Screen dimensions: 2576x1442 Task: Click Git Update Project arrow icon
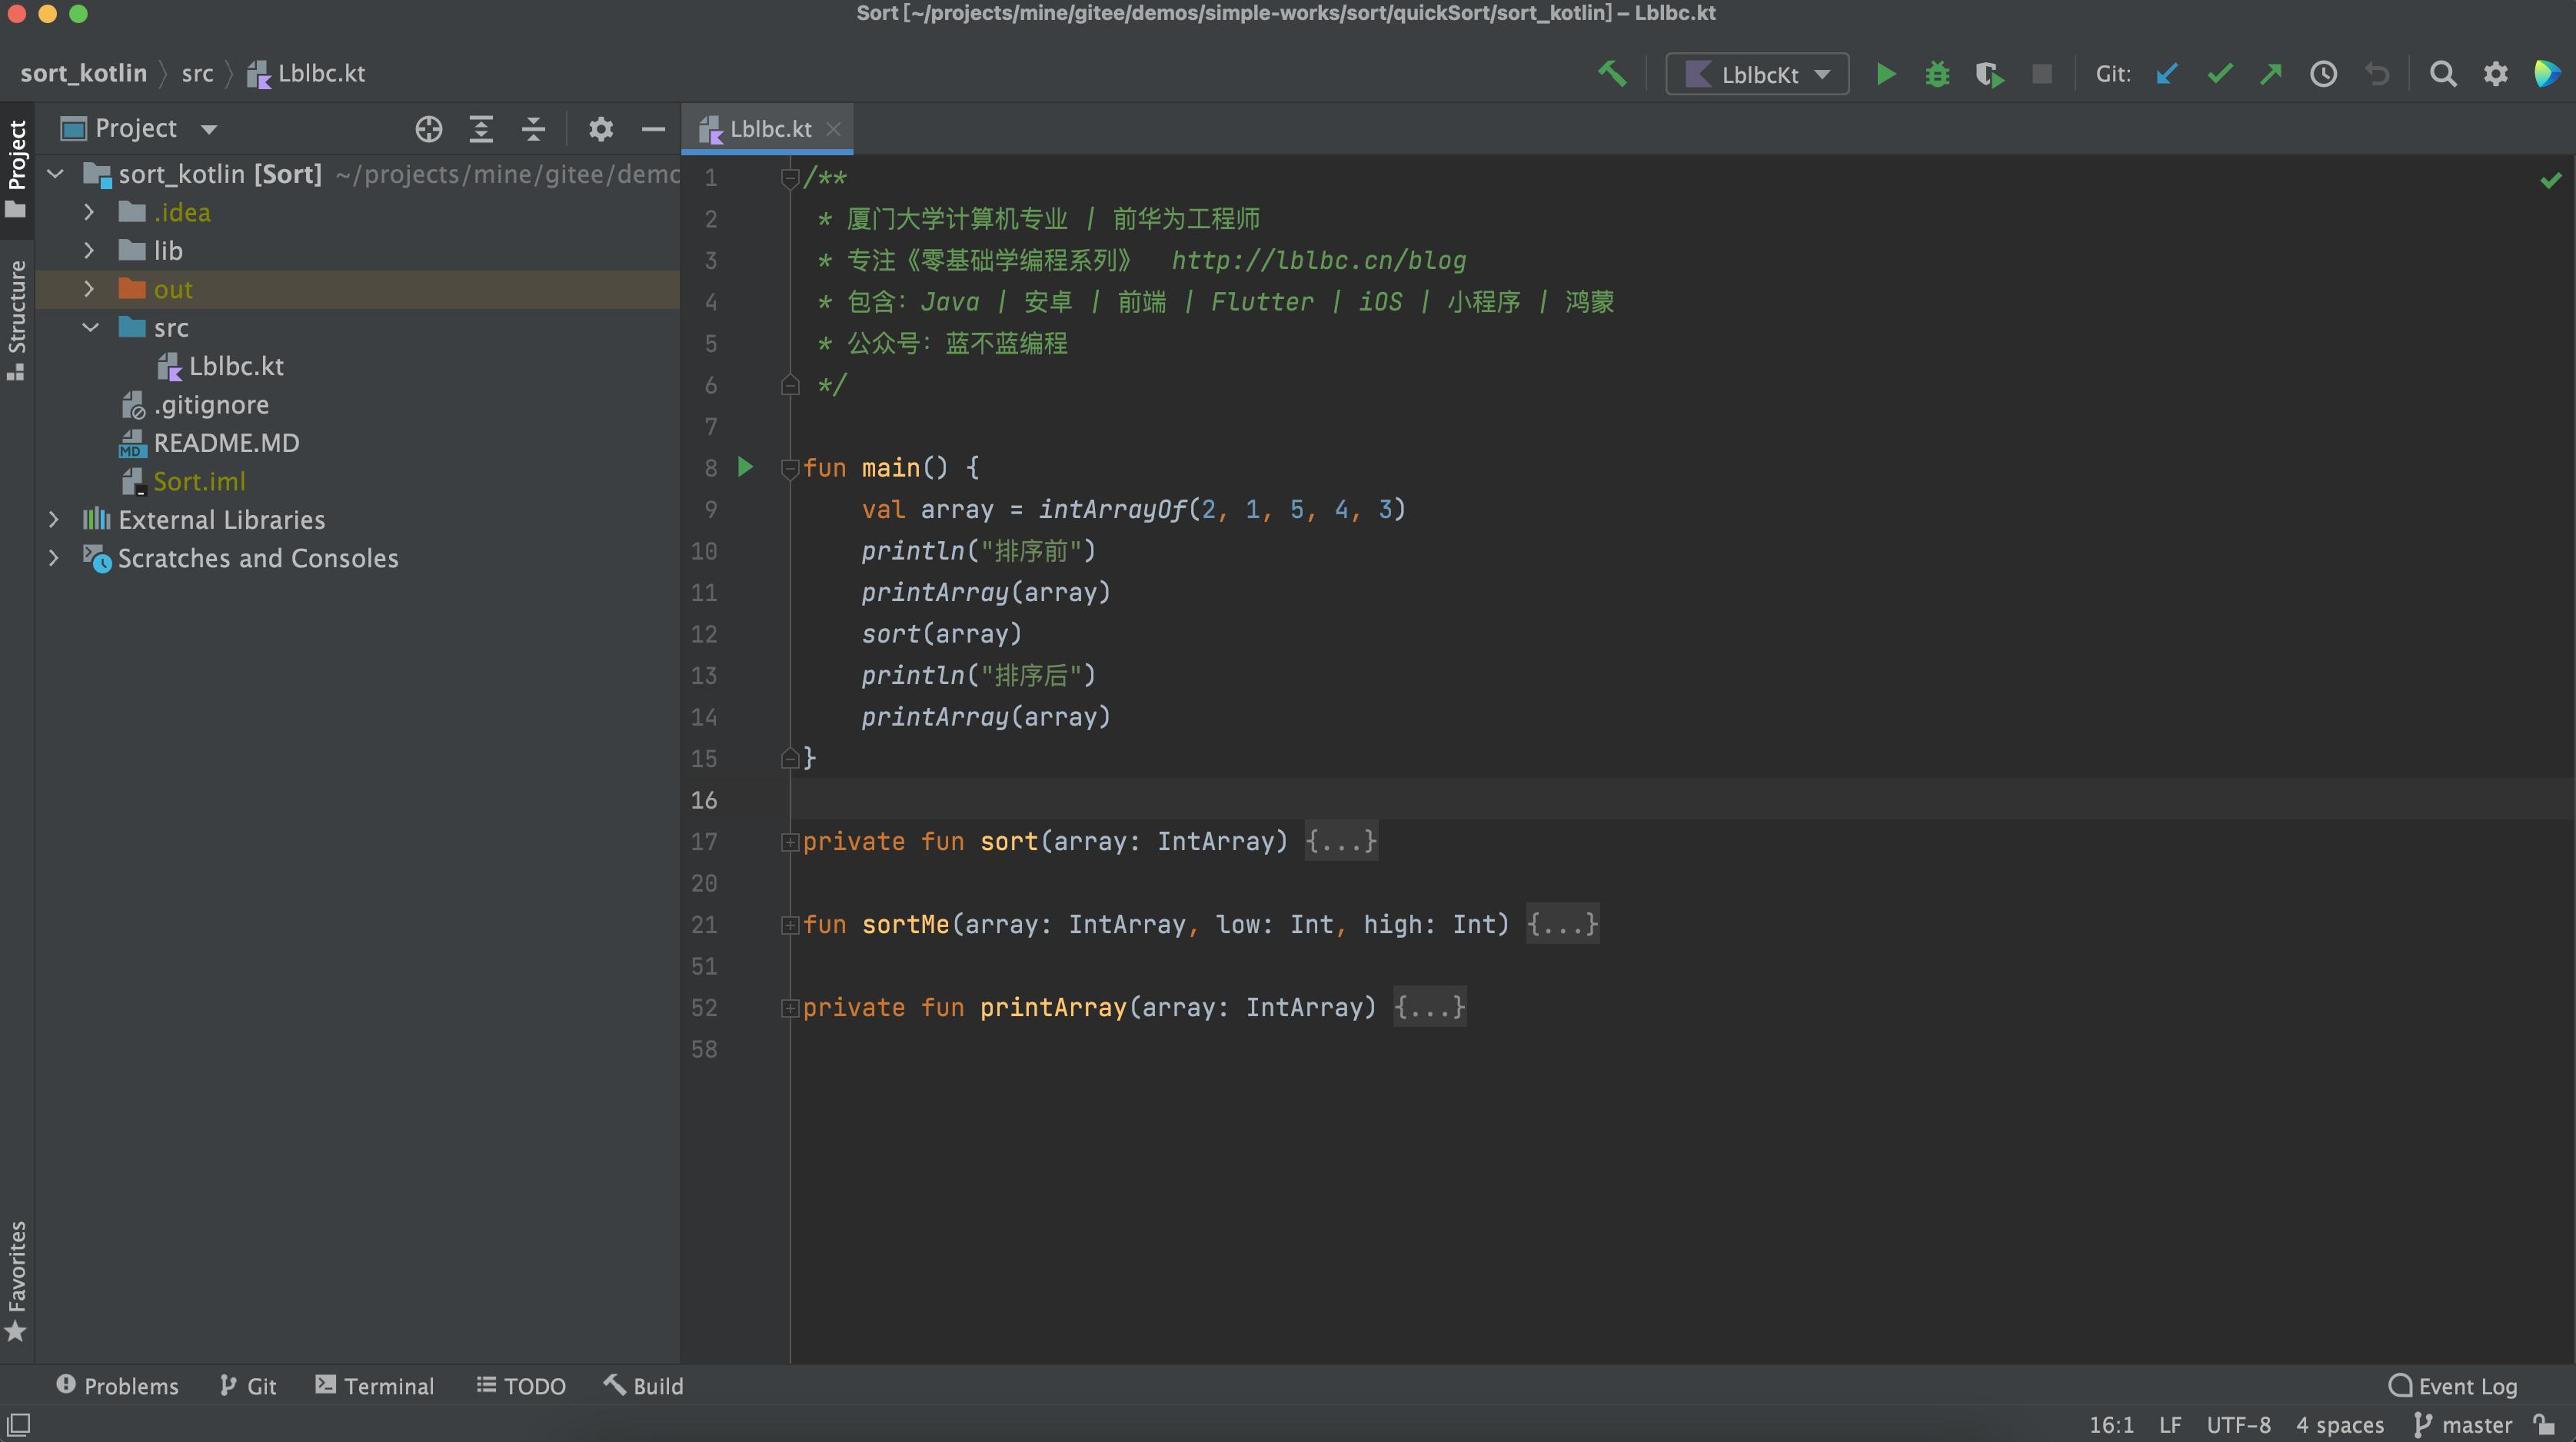point(2166,74)
